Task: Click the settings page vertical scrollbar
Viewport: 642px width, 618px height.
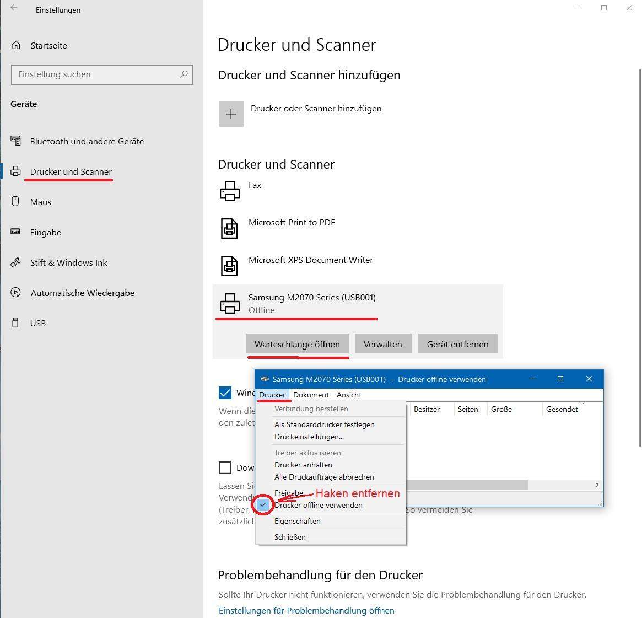Action: (640, 258)
